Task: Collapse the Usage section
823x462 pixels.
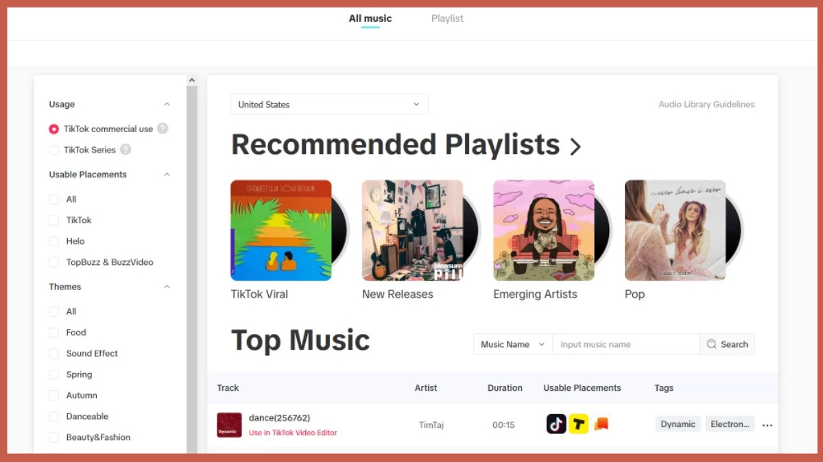Action: click(167, 104)
